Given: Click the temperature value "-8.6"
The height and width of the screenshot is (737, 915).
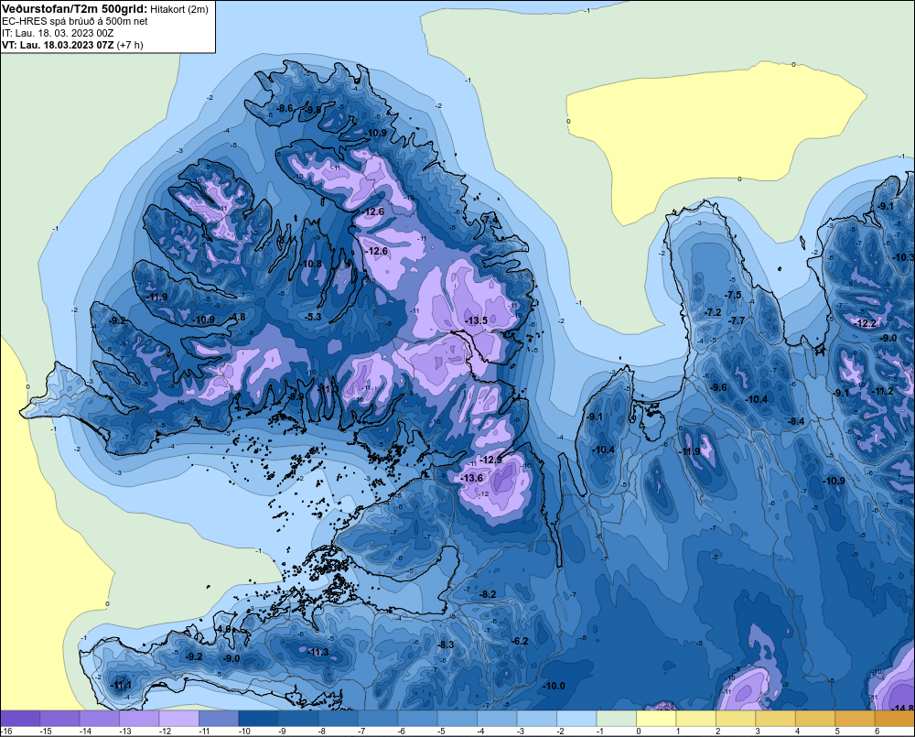Looking at the screenshot, I should tap(285, 109).
